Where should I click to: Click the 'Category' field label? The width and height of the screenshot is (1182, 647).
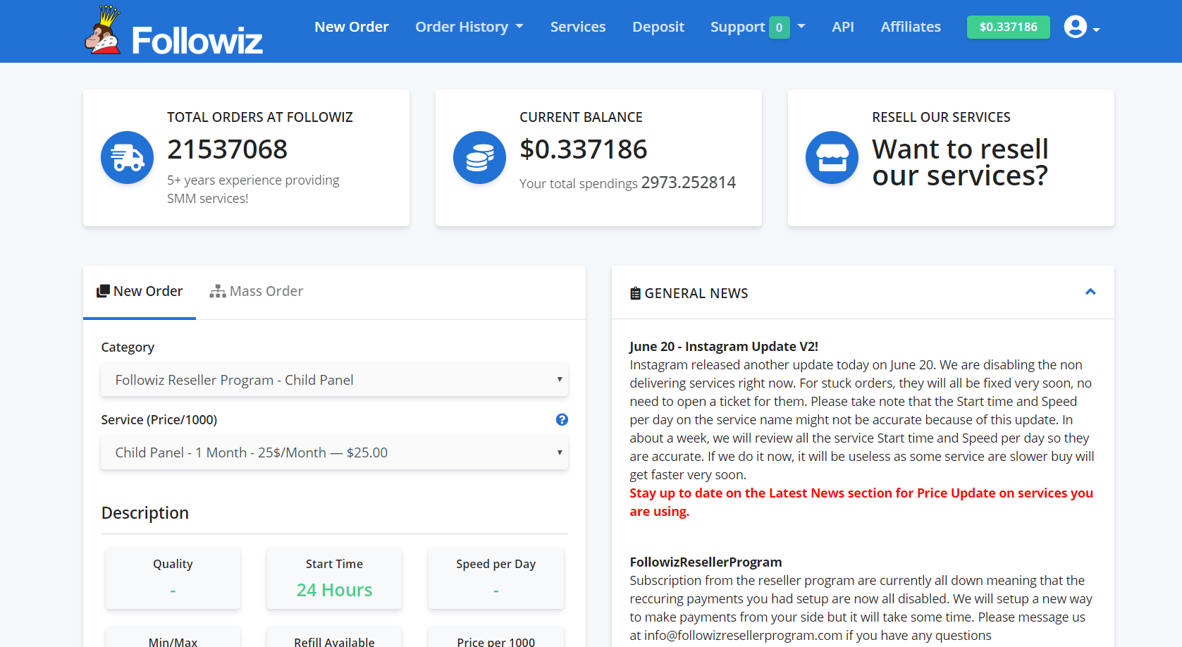pyautogui.click(x=128, y=347)
